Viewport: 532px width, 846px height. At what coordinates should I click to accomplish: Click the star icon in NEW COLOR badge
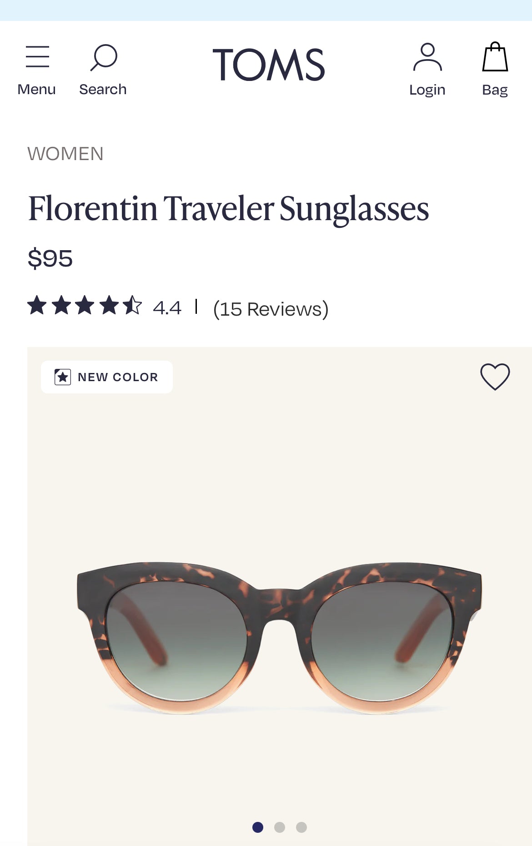point(62,377)
